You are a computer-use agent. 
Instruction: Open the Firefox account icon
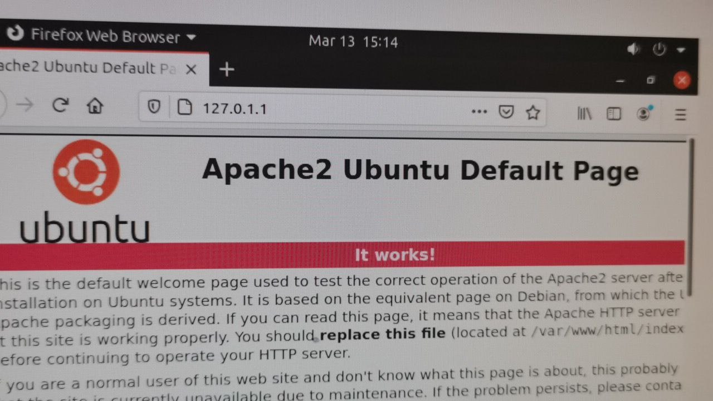[644, 114]
